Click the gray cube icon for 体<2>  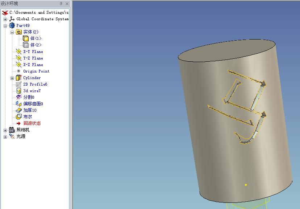26,45
